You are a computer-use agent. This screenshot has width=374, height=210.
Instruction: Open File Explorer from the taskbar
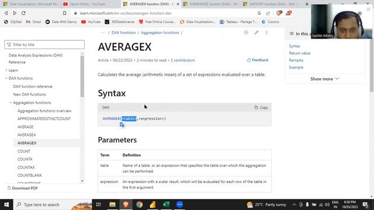coord(112,205)
